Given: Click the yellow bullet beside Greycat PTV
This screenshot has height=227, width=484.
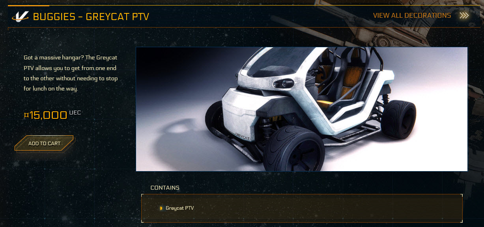Looking at the screenshot, I should pos(161,208).
